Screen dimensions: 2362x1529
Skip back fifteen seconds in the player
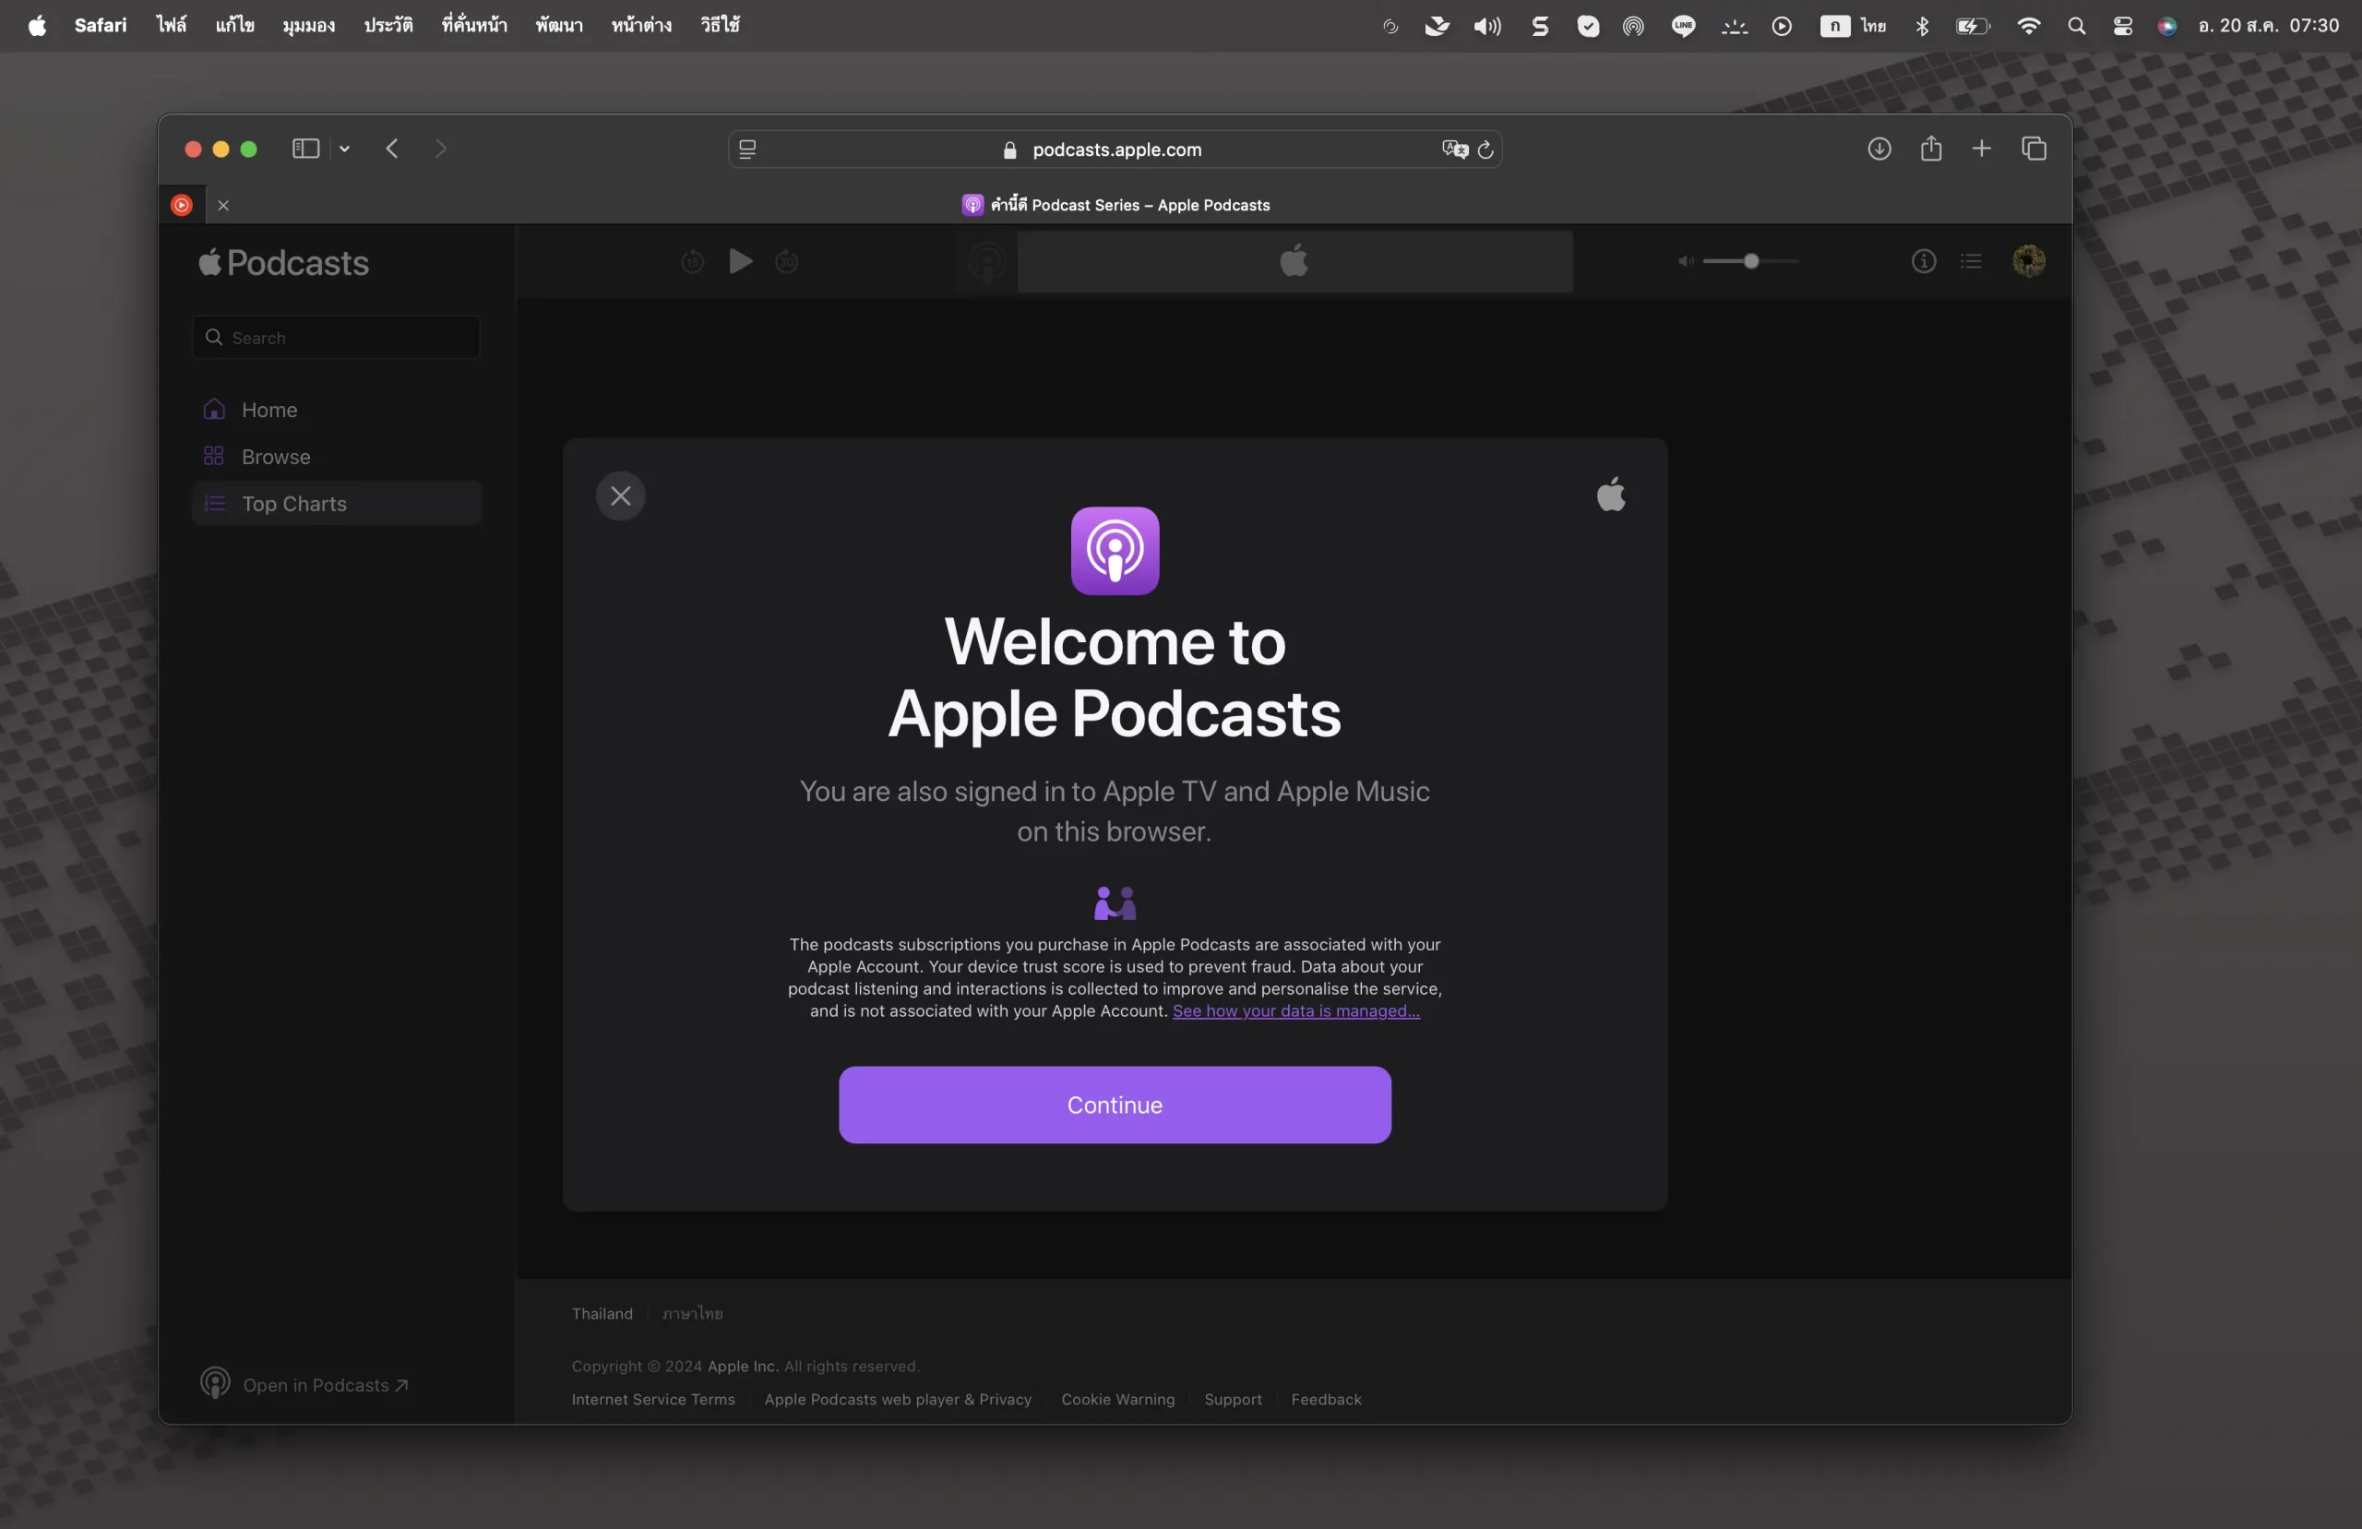(693, 261)
